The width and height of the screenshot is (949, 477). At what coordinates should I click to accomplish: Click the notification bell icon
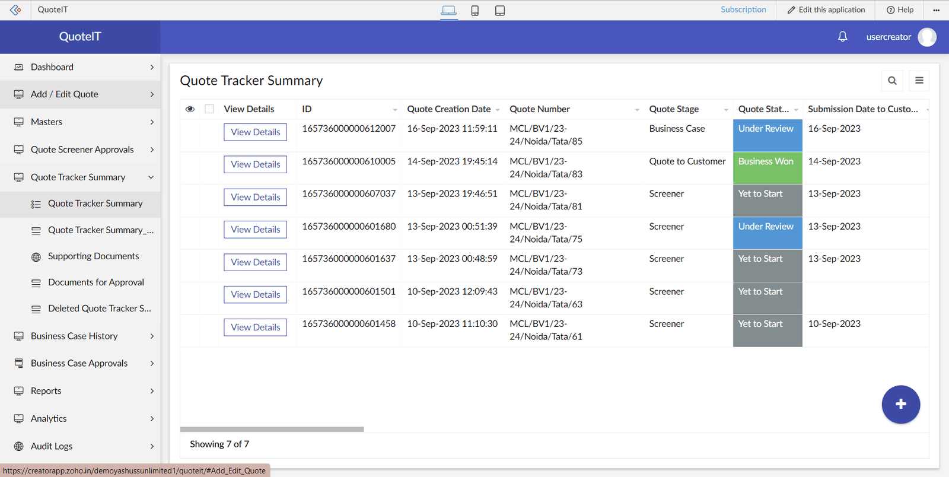point(842,37)
